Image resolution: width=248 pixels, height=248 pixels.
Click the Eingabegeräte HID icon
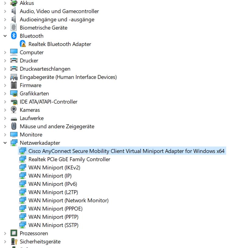pos(14,77)
